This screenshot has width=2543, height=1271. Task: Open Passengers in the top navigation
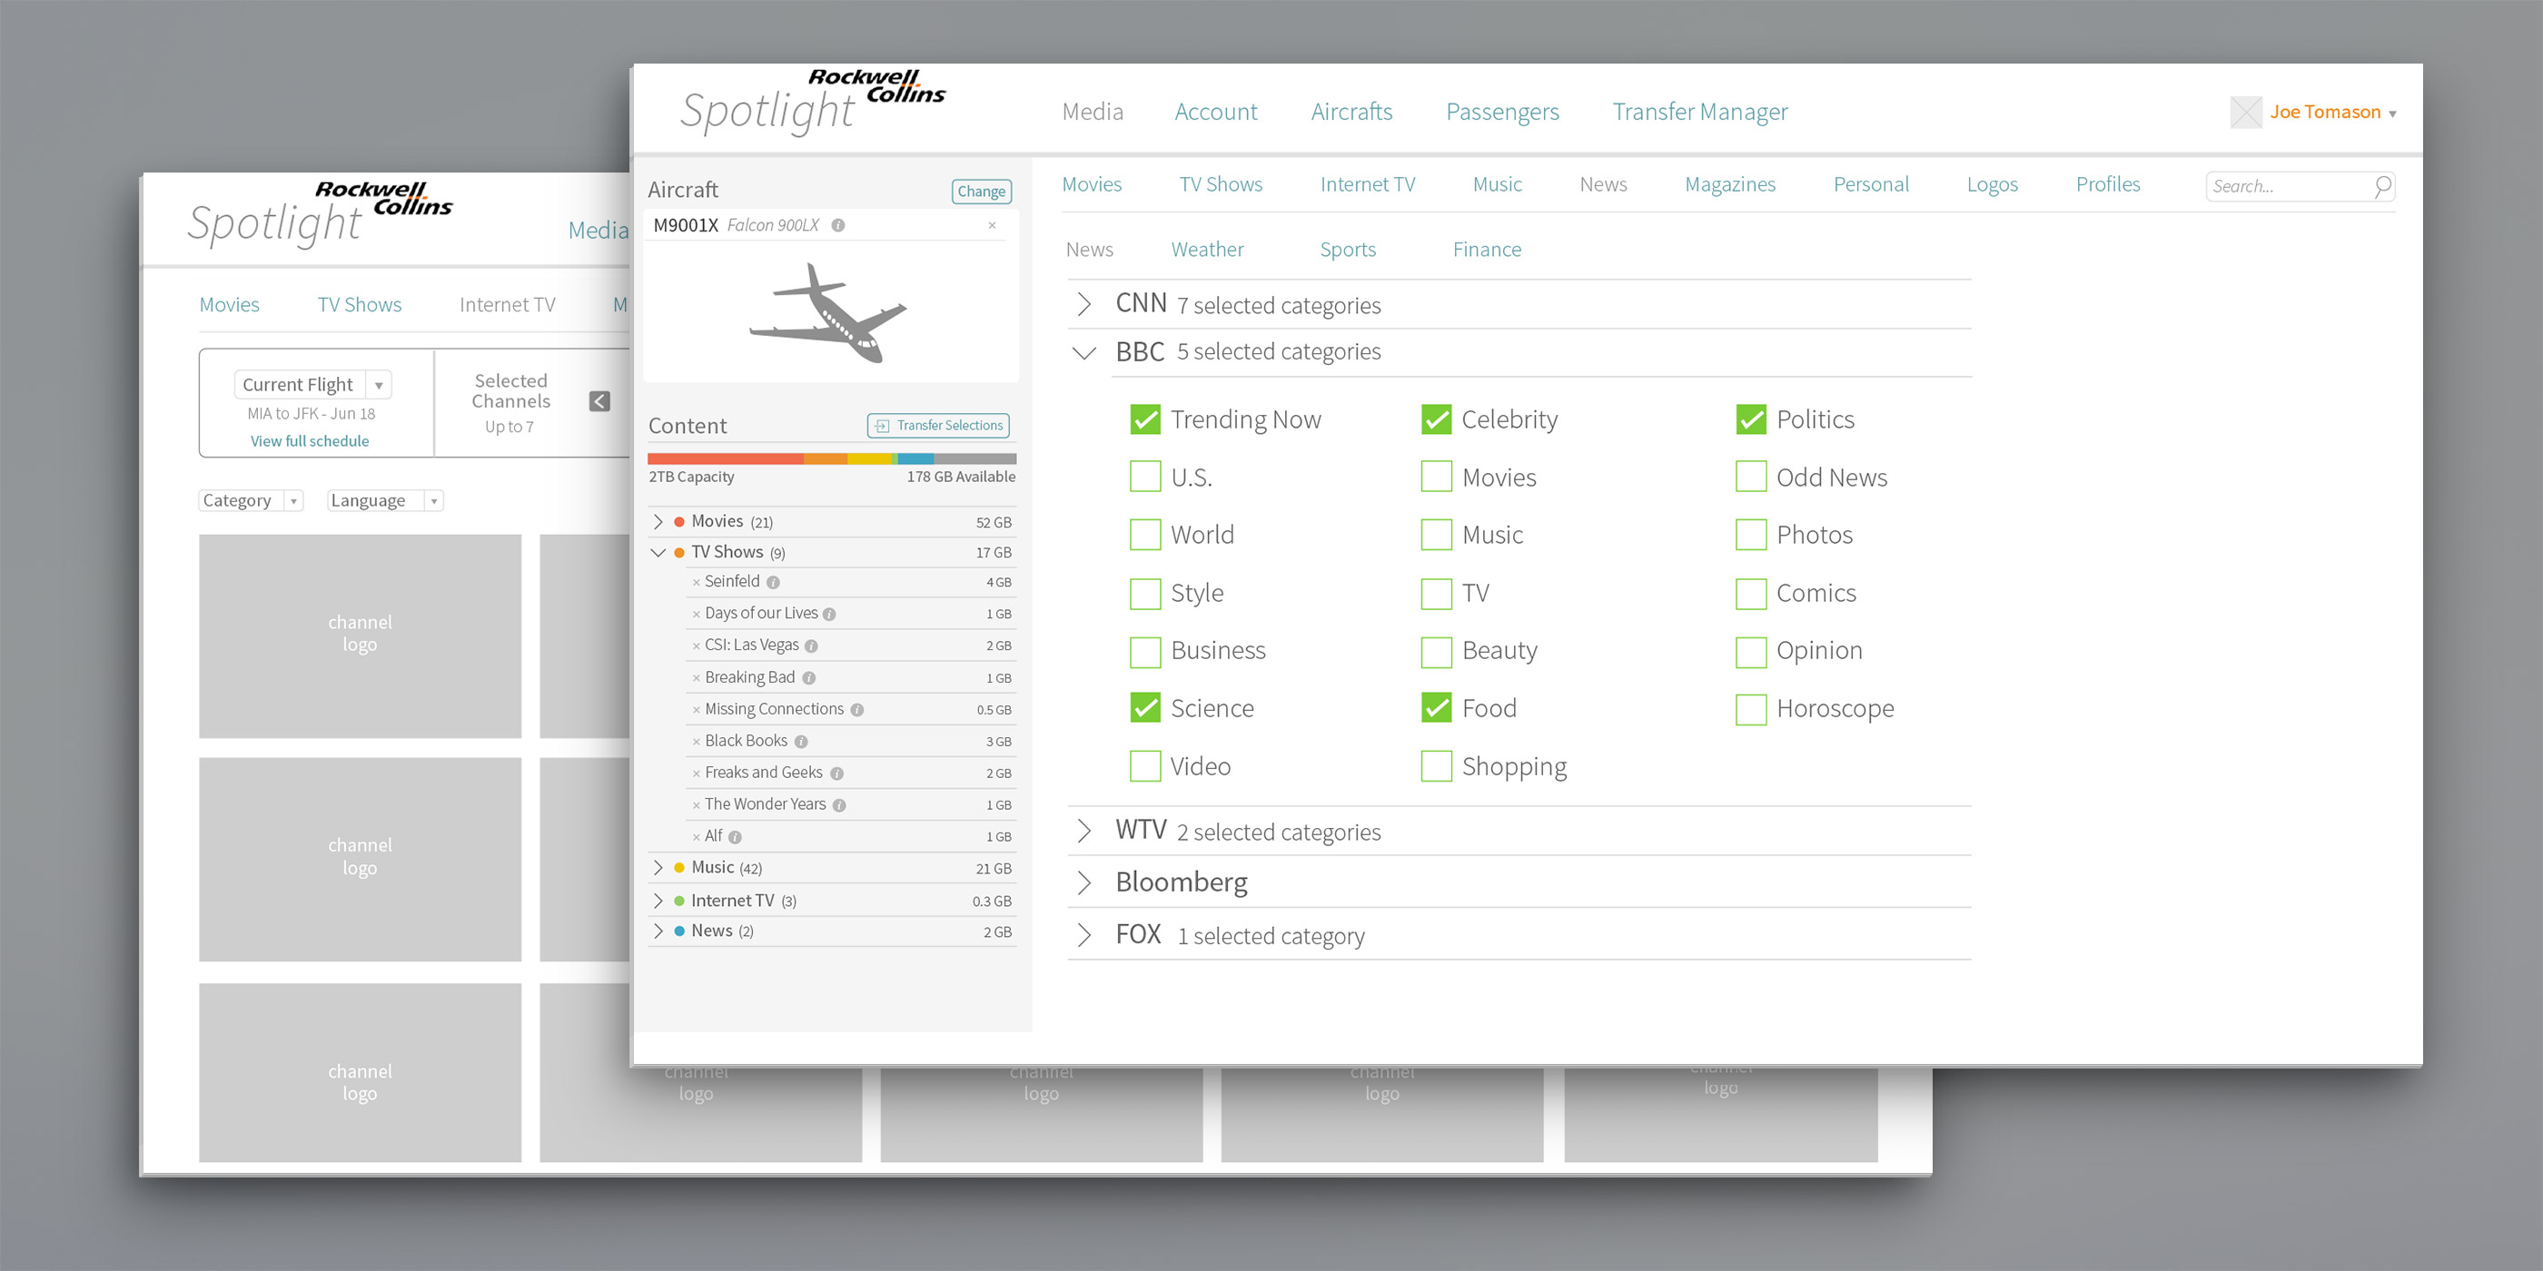click(1502, 112)
